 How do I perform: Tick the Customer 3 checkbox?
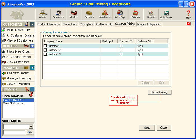pyautogui.click(x=45, y=54)
